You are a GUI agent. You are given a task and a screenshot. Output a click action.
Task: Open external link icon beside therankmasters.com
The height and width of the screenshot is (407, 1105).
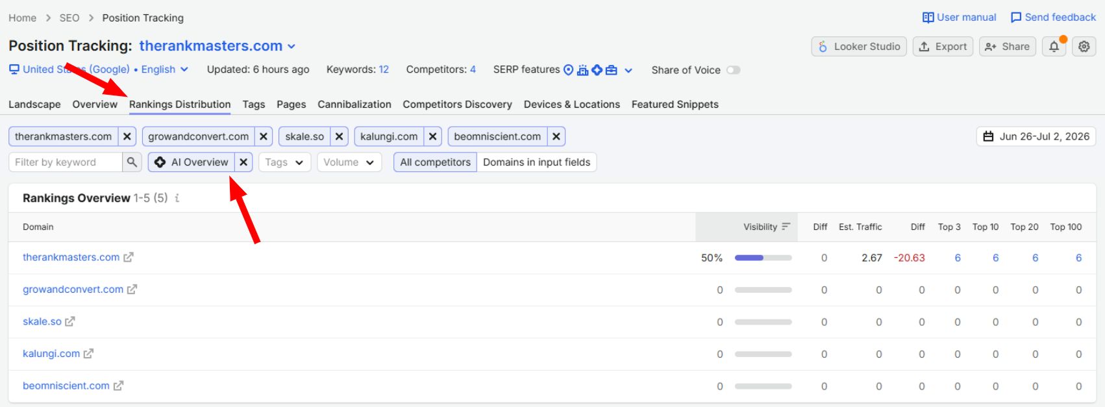[x=129, y=258]
